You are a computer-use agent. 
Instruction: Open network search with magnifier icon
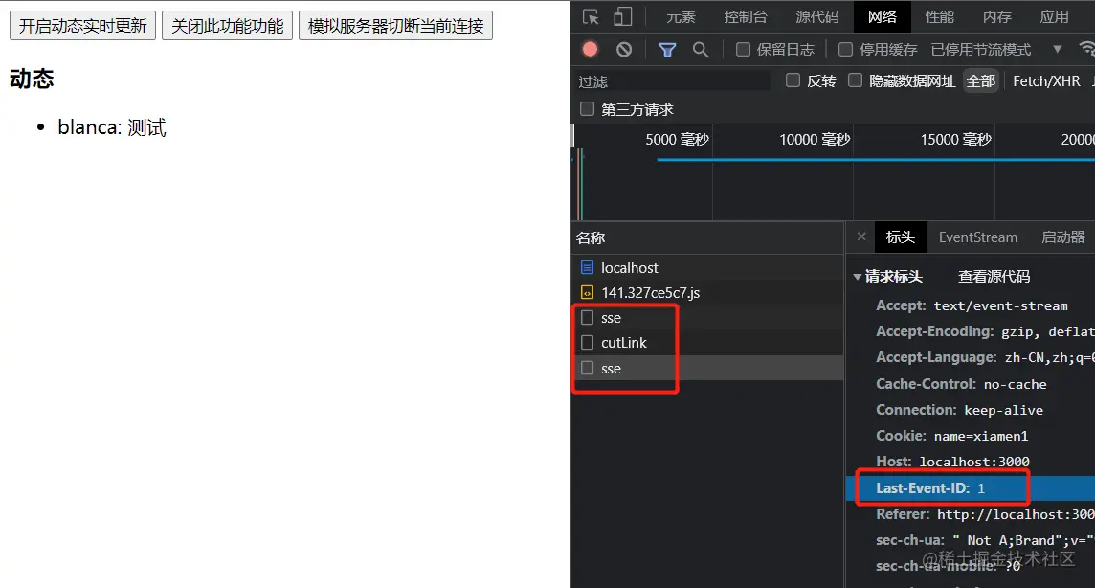click(x=701, y=49)
